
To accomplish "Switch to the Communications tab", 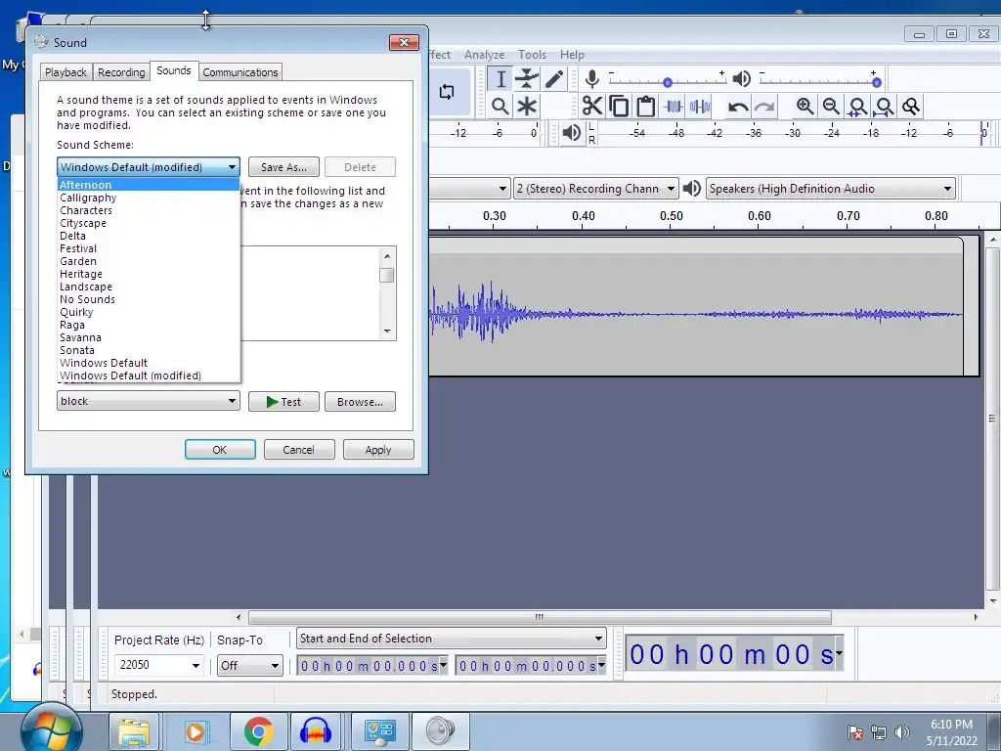I will click(x=240, y=72).
